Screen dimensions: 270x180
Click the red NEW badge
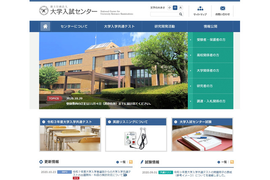coord(76,178)
